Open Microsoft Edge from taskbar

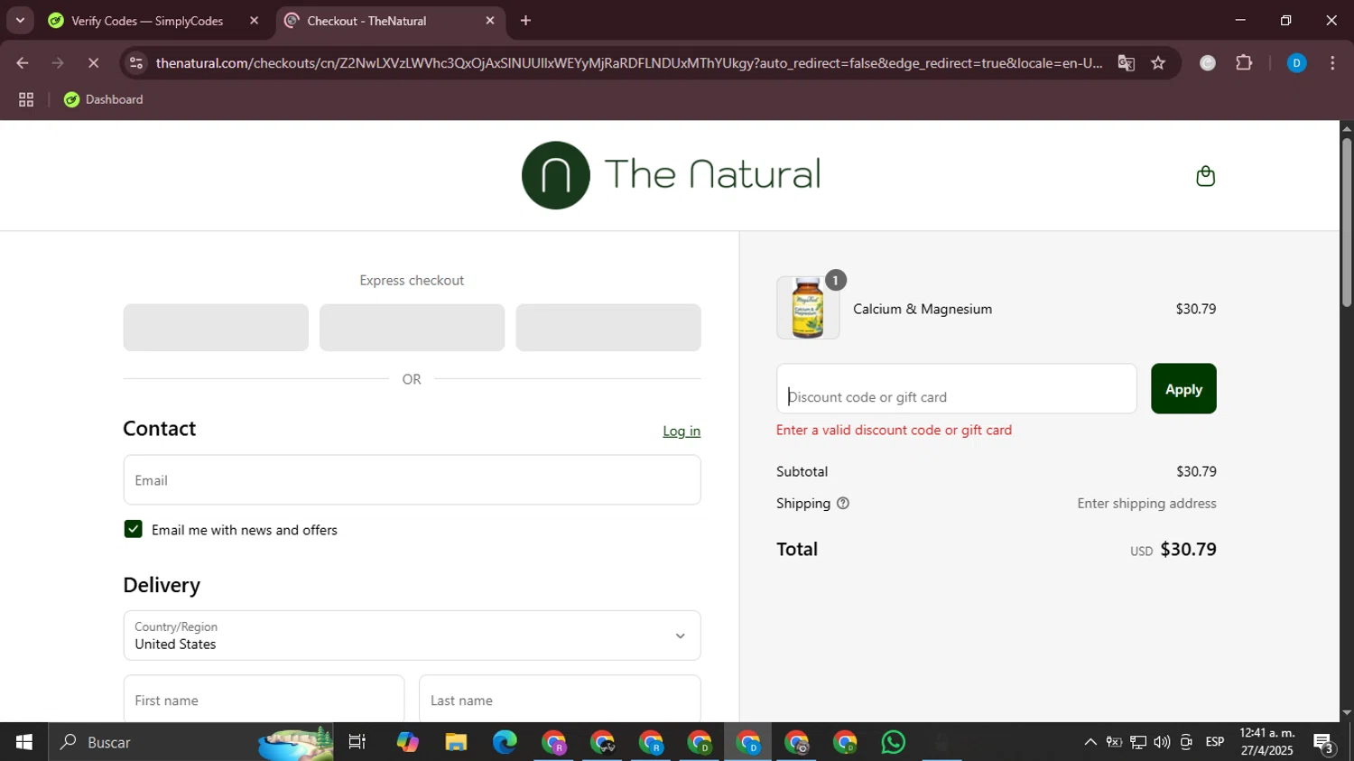pos(505,742)
